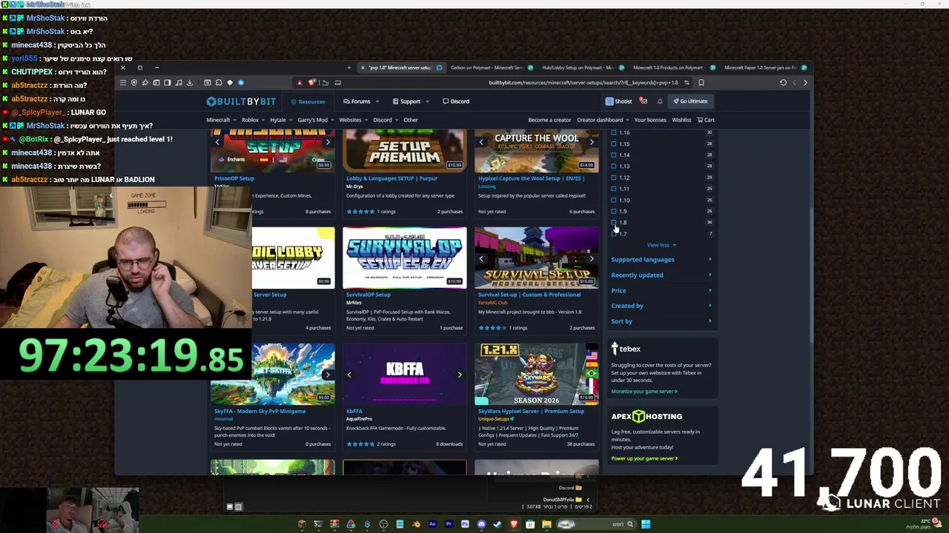Open the Discord navigation link
This screenshot has height=533, width=949.
coord(455,101)
